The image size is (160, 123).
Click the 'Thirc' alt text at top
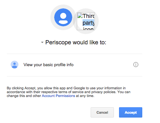[88, 16]
